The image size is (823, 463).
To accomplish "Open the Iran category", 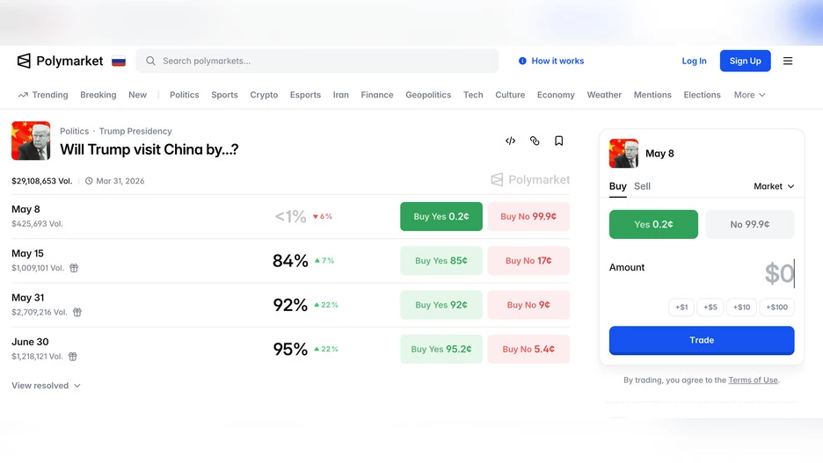I will tap(340, 95).
